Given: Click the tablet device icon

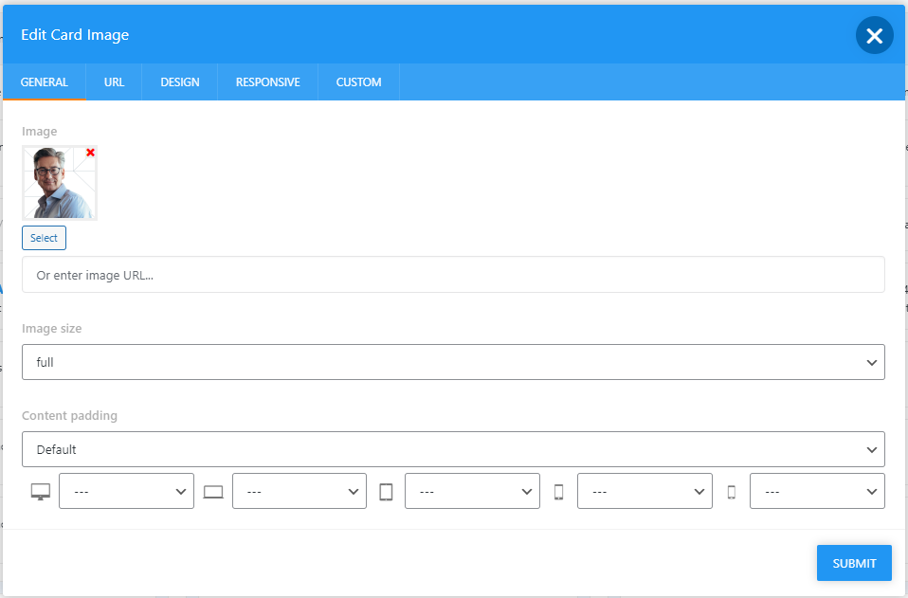Looking at the screenshot, I should coord(386,492).
